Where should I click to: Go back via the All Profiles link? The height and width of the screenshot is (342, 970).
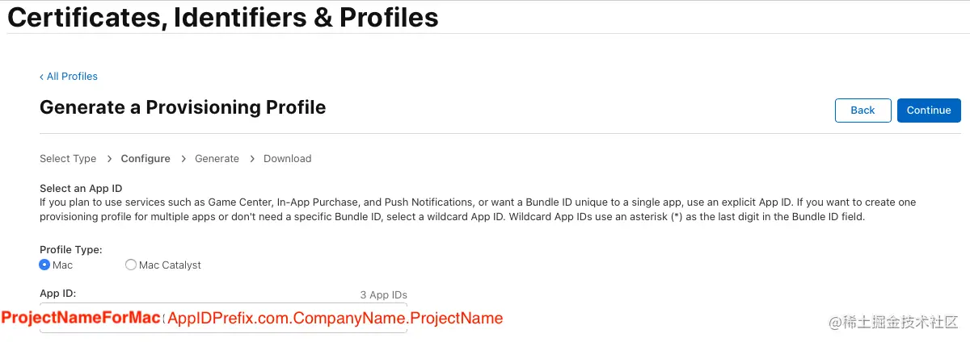pos(69,77)
